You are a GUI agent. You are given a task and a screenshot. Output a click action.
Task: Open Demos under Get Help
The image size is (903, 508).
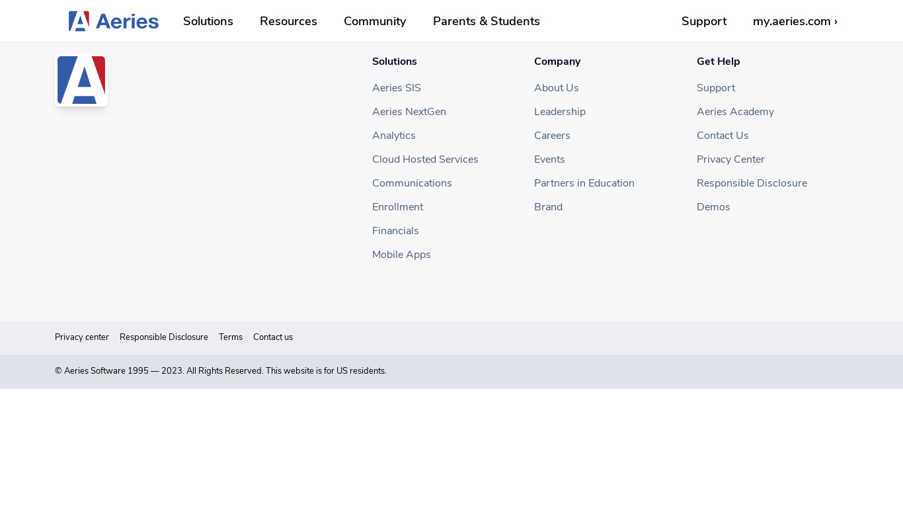[713, 207]
